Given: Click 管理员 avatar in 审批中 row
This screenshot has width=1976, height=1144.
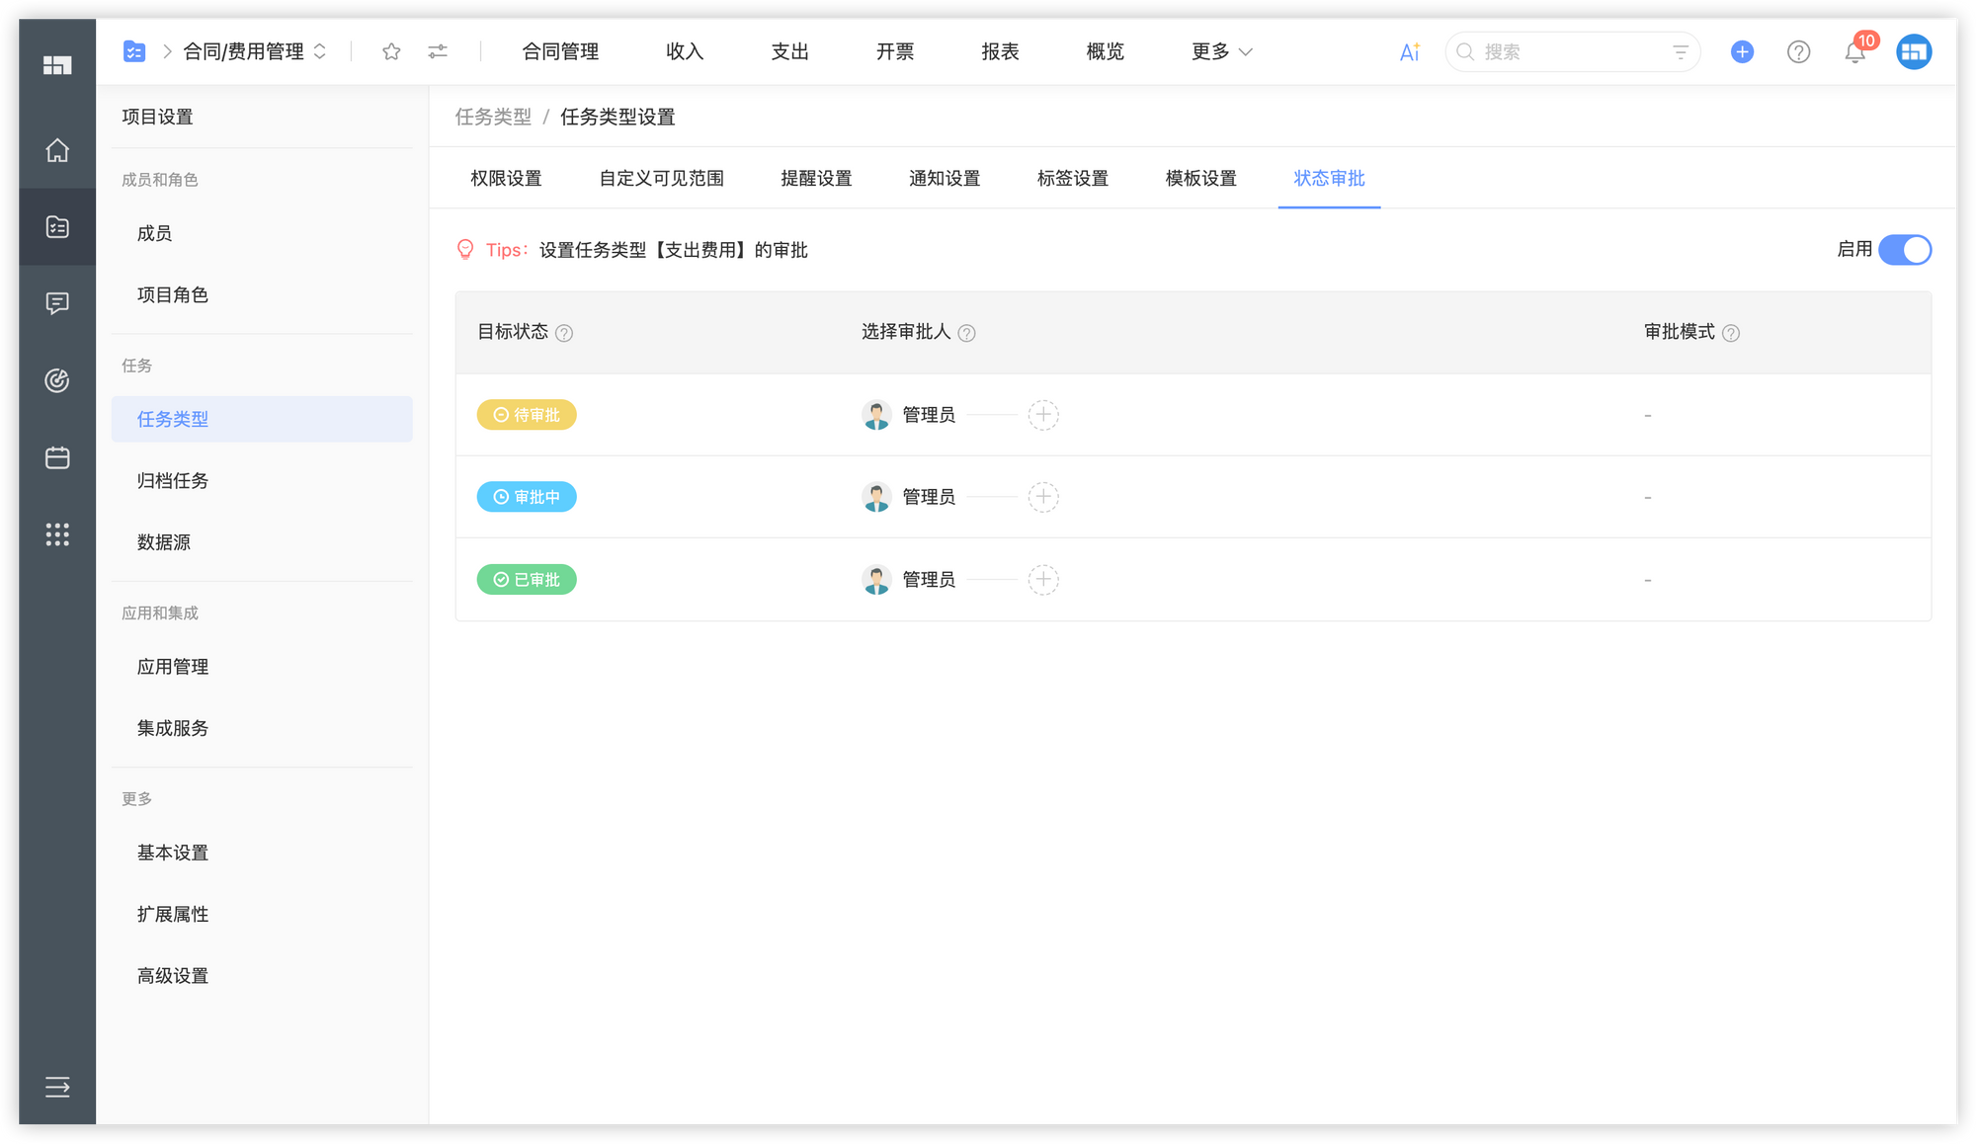Looking at the screenshot, I should click(x=876, y=497).
